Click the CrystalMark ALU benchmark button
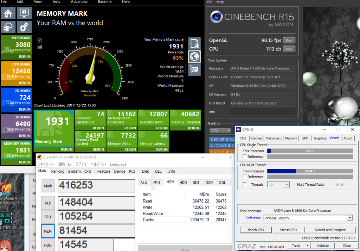 (x=48, y=203)
